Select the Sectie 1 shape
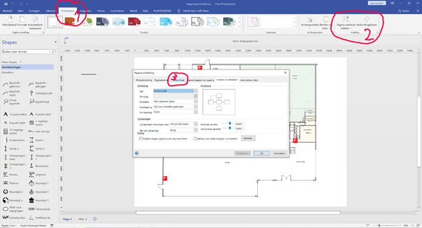Image resolution: width=422 pixels, height=228 pixels. tap(37, 140)
